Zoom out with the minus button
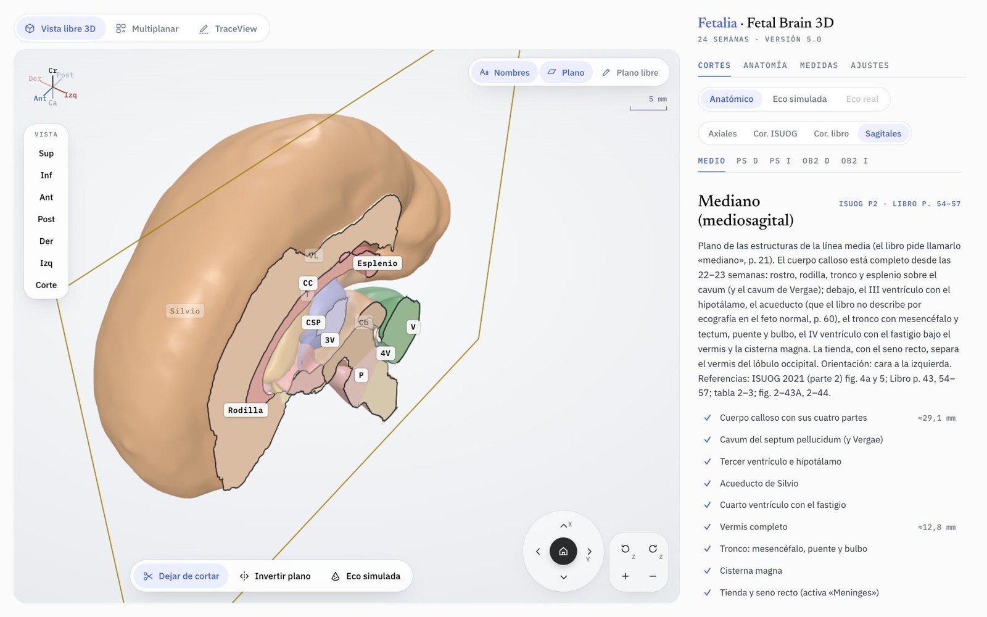The width and height of the screenshot is (987, 617). coord(653,576)
